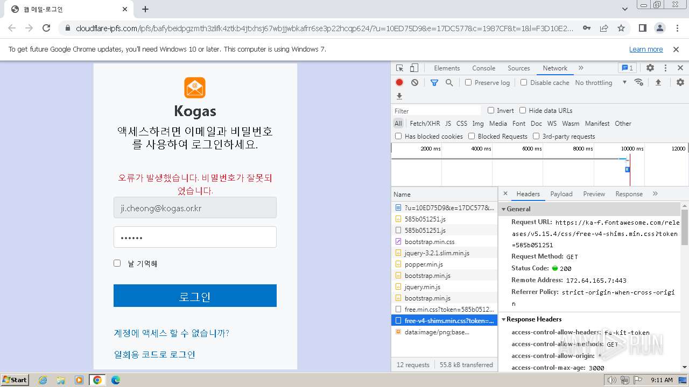Dismiss the Chrome update infobar

tap(676, 49)
